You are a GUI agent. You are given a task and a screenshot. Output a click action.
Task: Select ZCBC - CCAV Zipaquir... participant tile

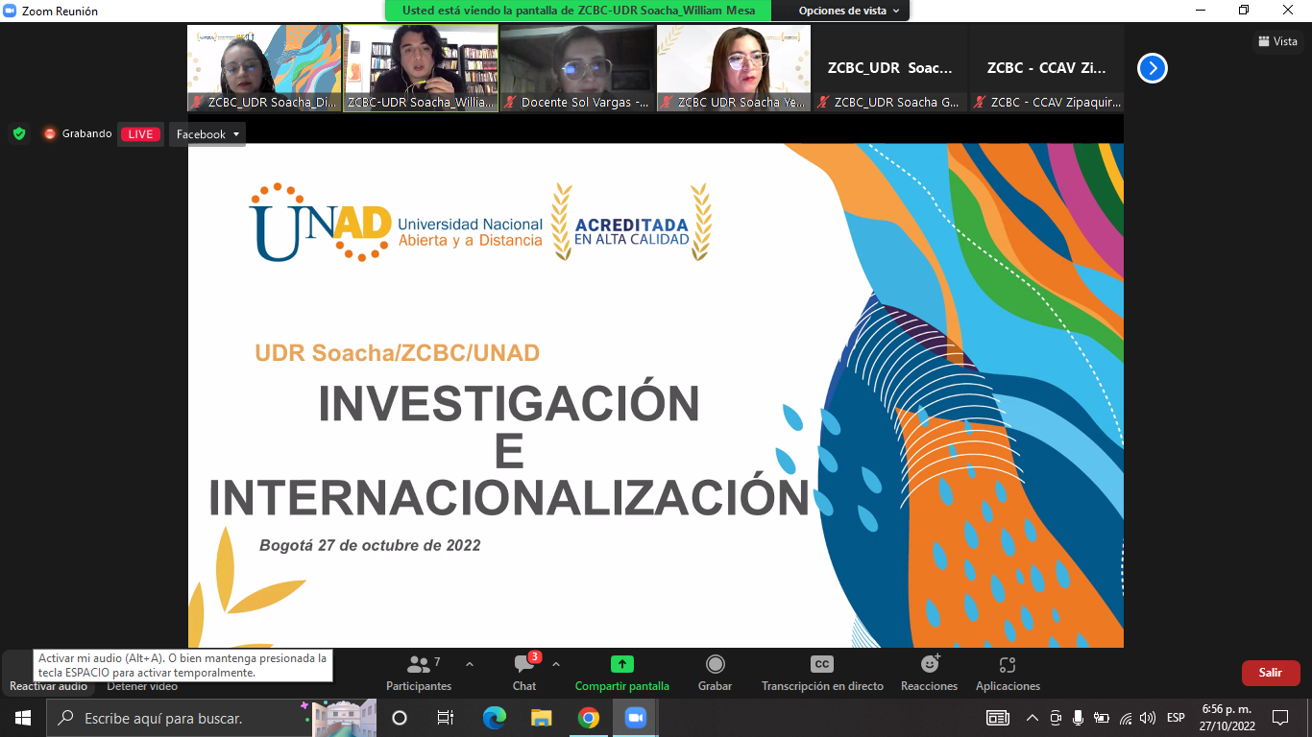1047,68
